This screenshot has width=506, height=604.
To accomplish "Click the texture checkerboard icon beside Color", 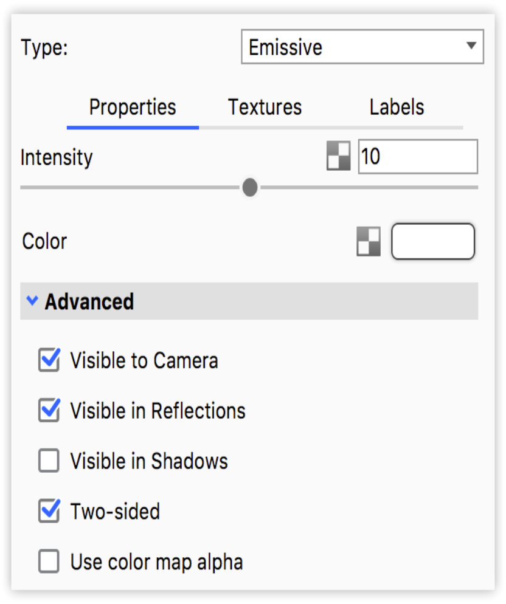I will click(368, 241).
